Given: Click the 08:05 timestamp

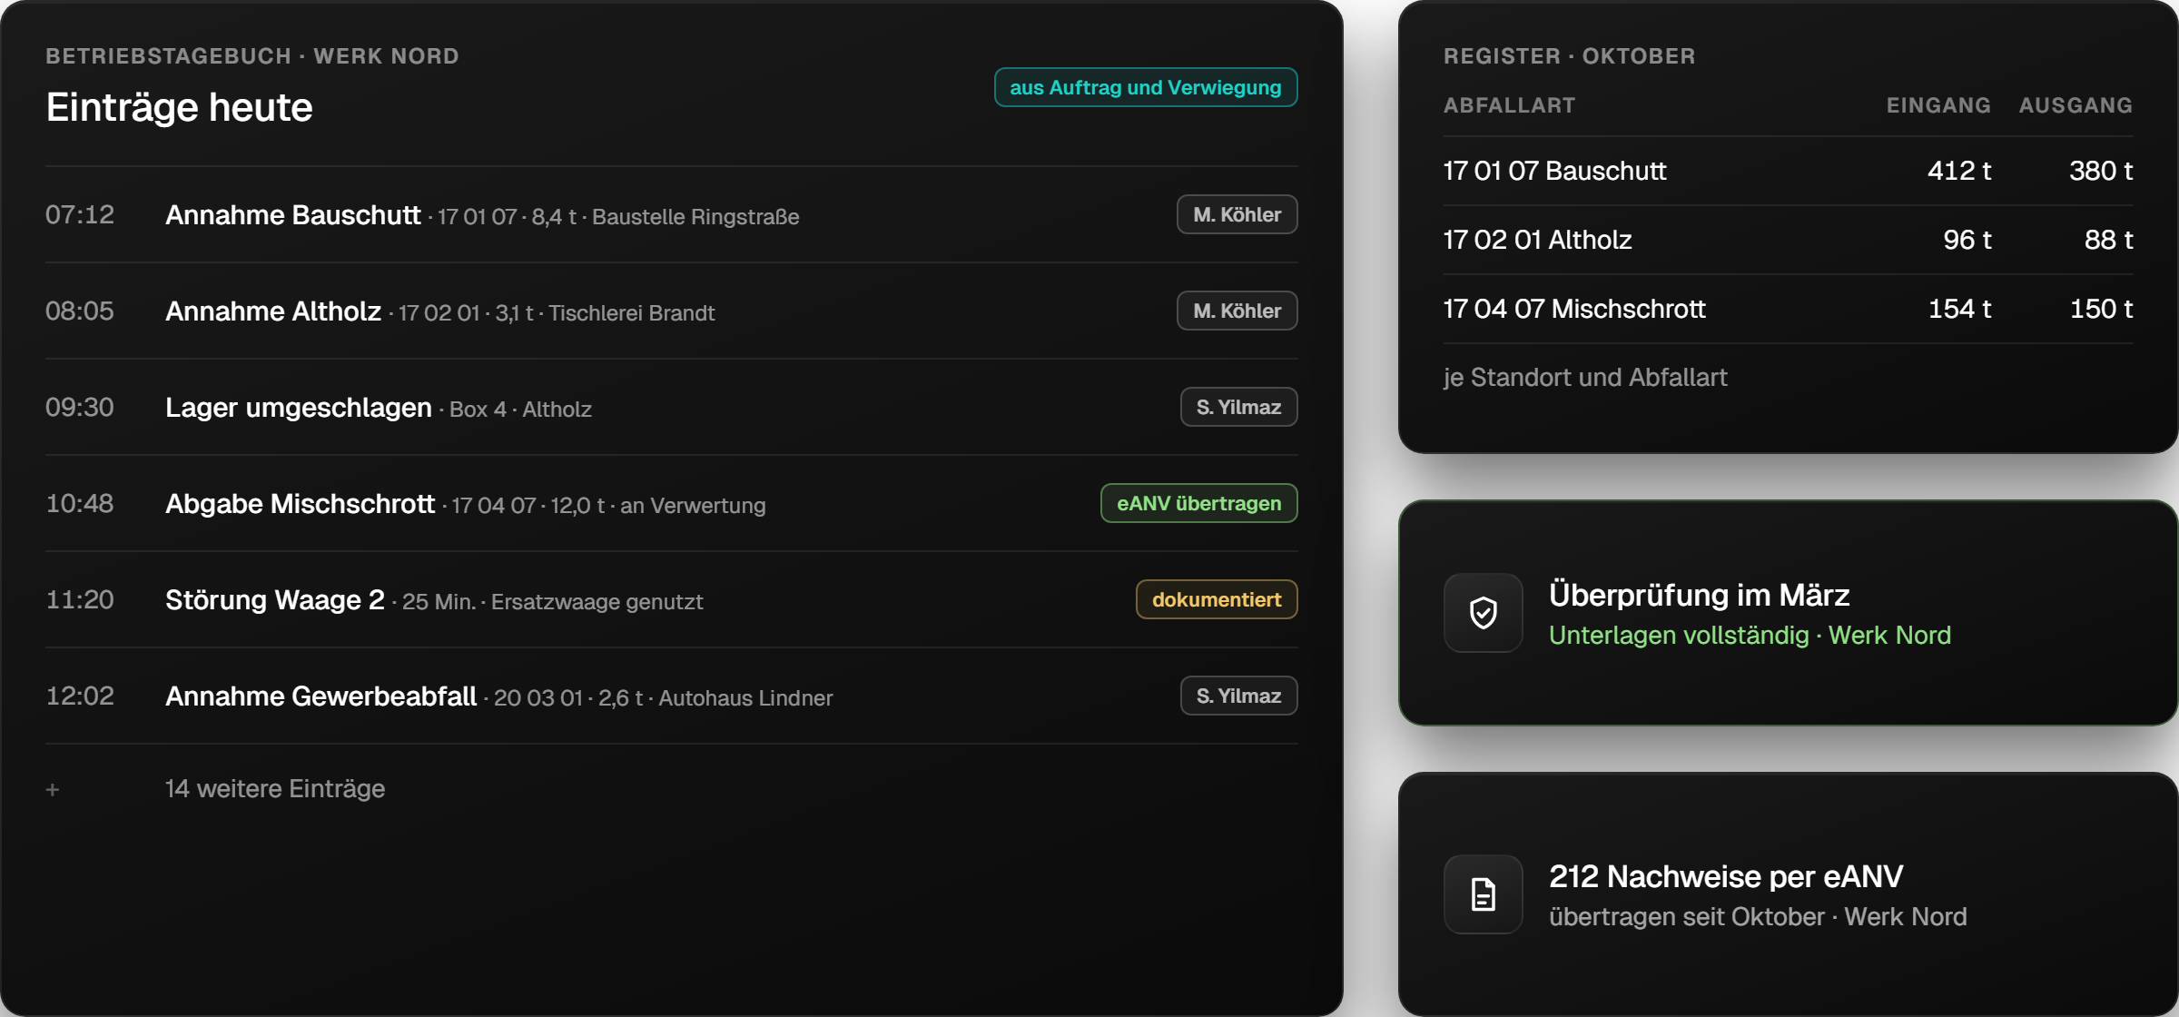Looking at the screenshot, I should [80, 311].
